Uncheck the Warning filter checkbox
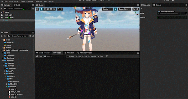The height and width of the screenshot is (99, 188). click(x=89, y=56)
